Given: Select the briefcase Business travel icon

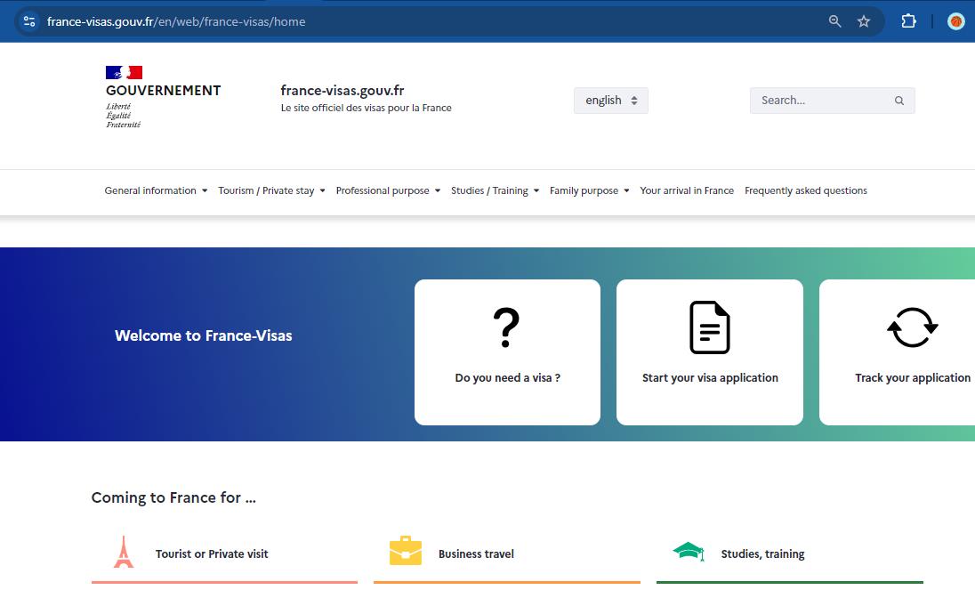Looking at the screenshot, I should (x=406, y=551).
